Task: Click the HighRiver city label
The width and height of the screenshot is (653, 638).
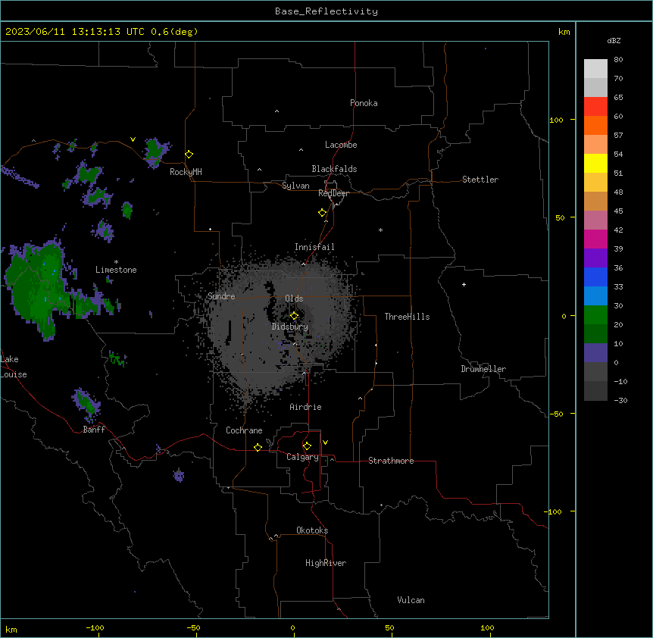Action: pos(326,563)
